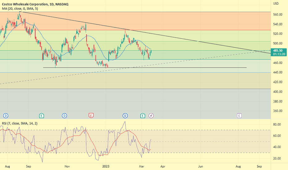This screenshot has height=170, width=288.
Task: Click the RSI 20.00 axis label
Action: tap(277, 158)
